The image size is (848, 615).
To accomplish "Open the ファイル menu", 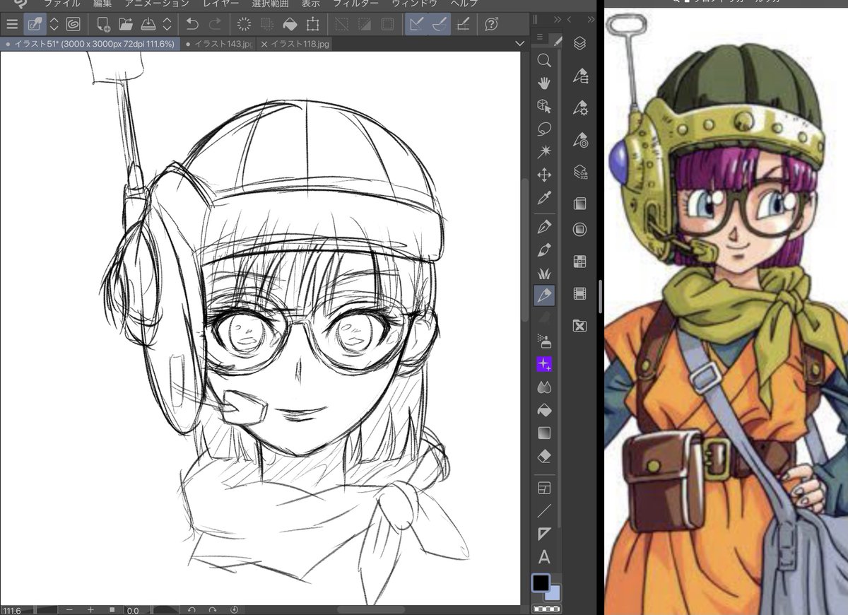I will click(61, 4).
